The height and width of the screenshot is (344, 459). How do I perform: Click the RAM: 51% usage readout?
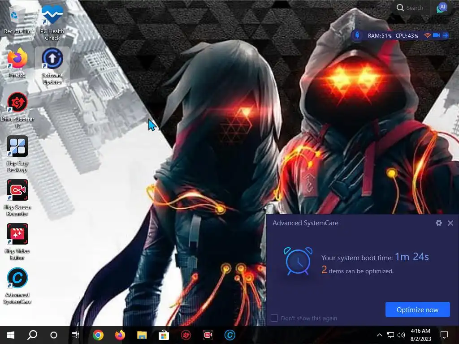pyautogui.click(x=380, y=36)
